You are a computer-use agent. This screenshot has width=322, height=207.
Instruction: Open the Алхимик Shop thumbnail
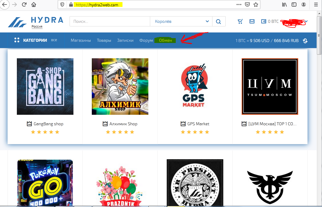pos(120,87)
